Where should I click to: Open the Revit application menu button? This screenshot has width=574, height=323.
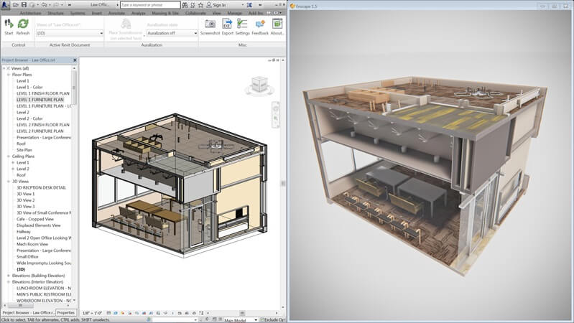[x=5, y=5]
